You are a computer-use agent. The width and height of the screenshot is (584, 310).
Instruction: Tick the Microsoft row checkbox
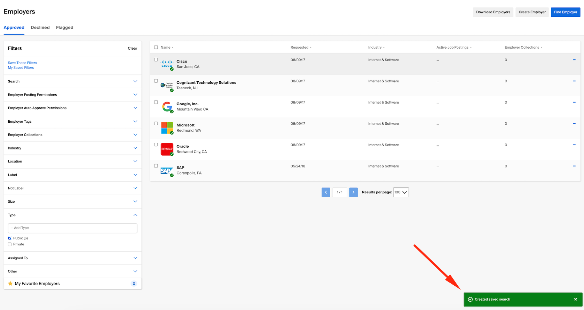click(156, 123)
